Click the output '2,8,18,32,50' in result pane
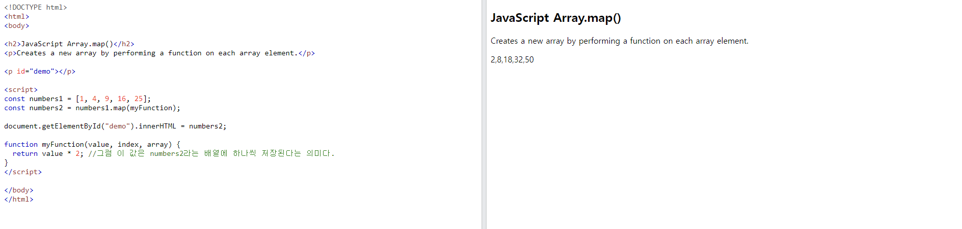Image resolution: width=962 pixels, height=229 pixels. click(512, 59)
